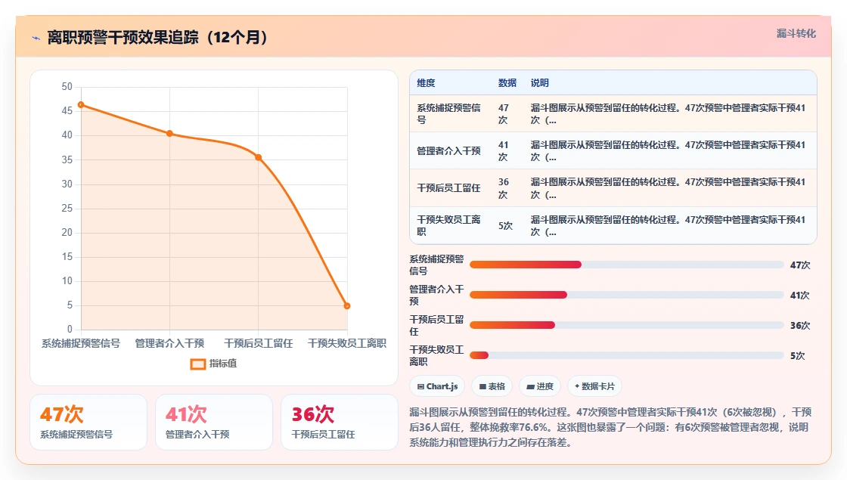This screenshot has height=480, width=847.
Task: Open the 47次 系统捕捉预警信号 data card
Action: 88,423
